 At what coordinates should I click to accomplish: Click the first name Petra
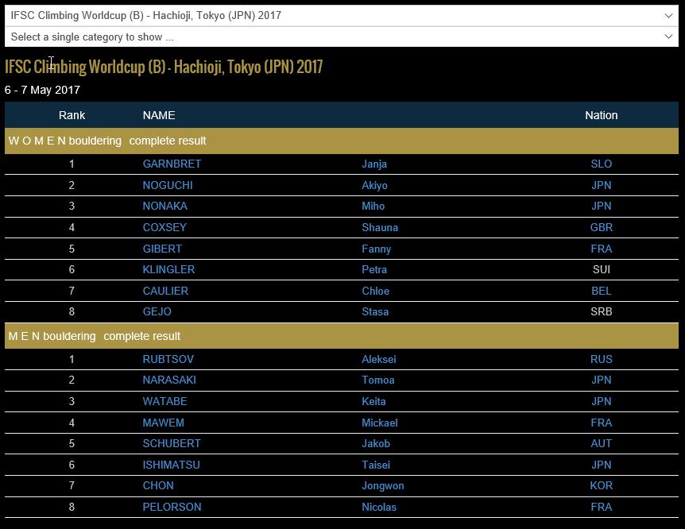(374, 269)
